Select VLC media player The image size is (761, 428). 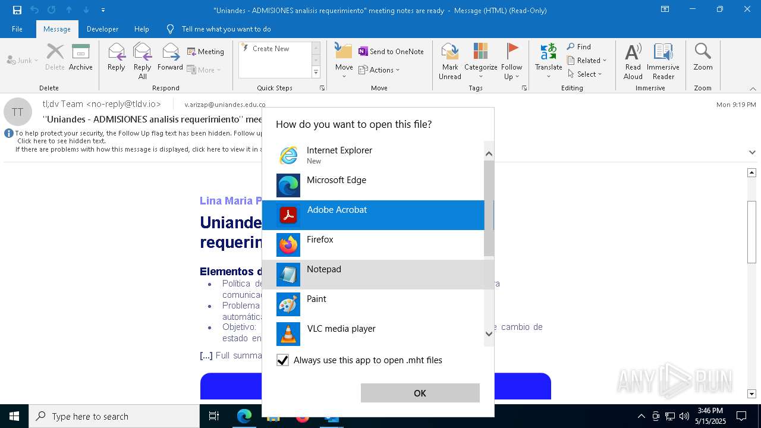373,334
